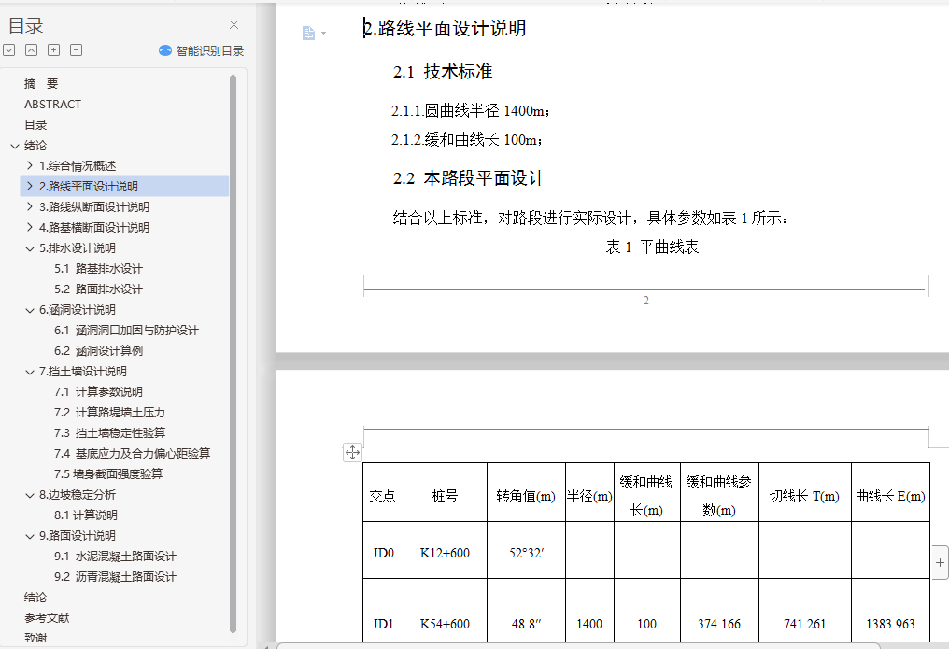Screen dimensions: 949x649
Task: Jump to ABSTRACT in the outline
Action: click(52, 104)
